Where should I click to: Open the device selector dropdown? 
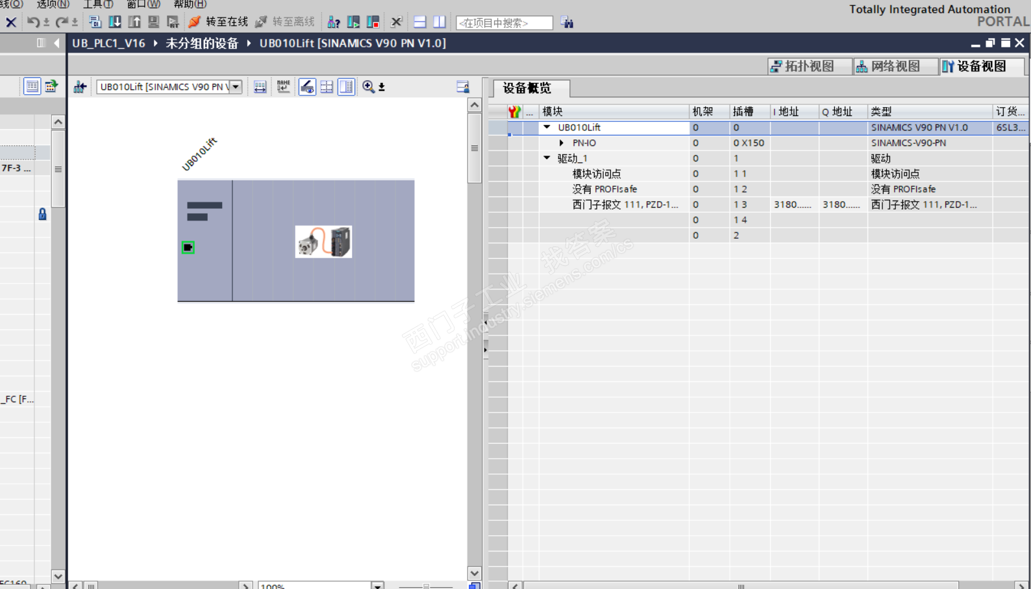coord(236,87)
